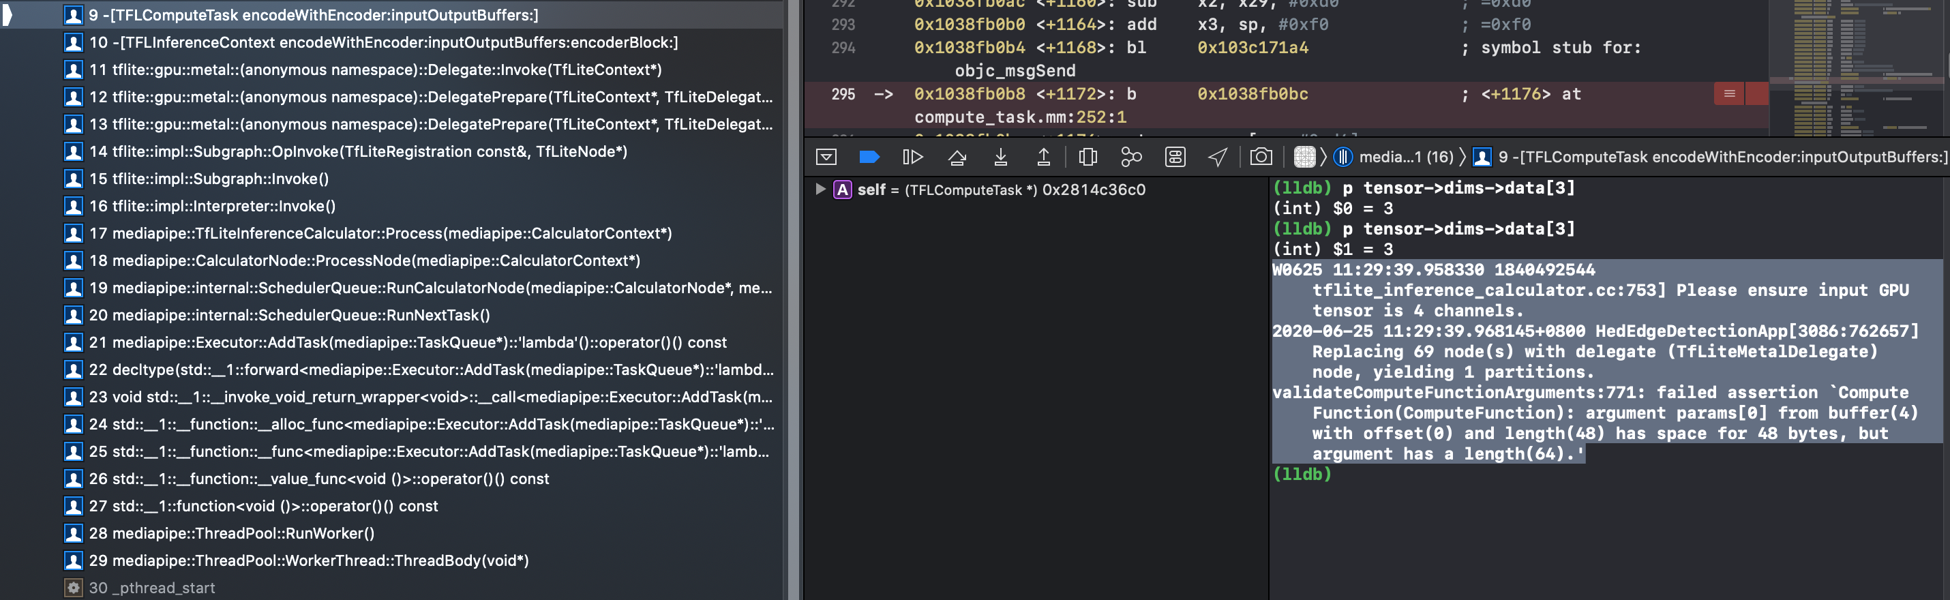Select frame 16 Interpreter::Invoke()
This screenshot has height=600, width=1950.
tap(392, 206)
